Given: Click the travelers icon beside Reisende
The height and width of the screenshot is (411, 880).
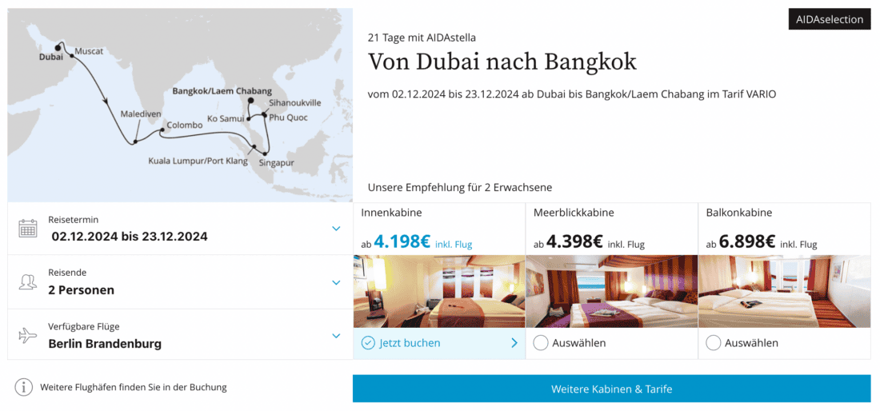Looking at the screenshot, I should point(28,282).
